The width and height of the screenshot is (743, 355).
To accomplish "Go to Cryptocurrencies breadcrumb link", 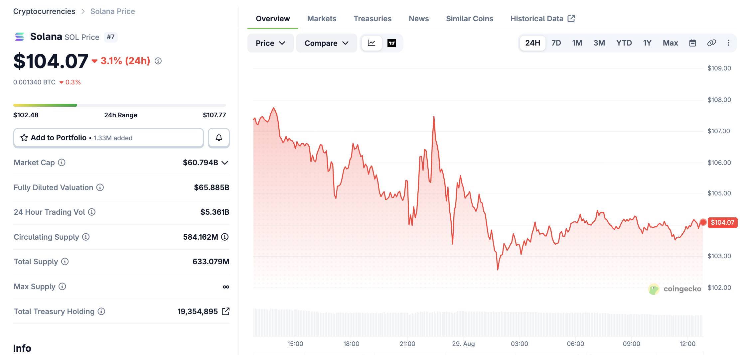I will coord(44,11).
